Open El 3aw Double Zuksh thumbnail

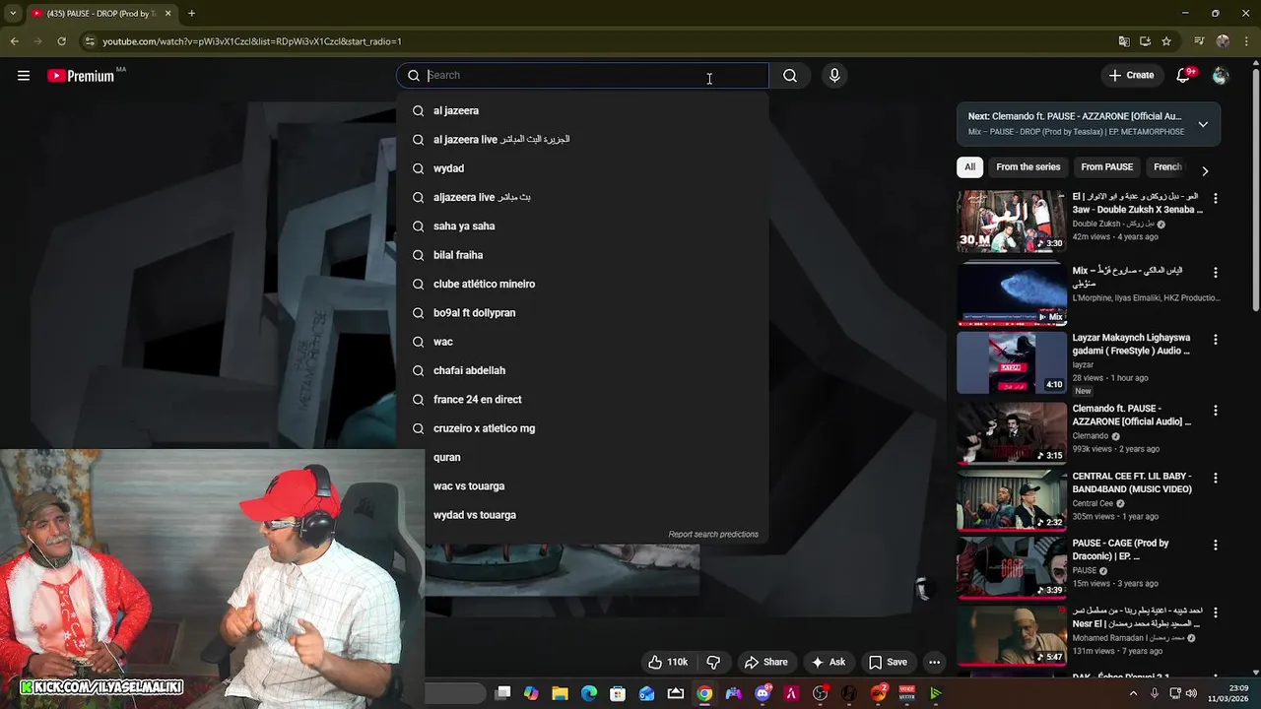1012,221
